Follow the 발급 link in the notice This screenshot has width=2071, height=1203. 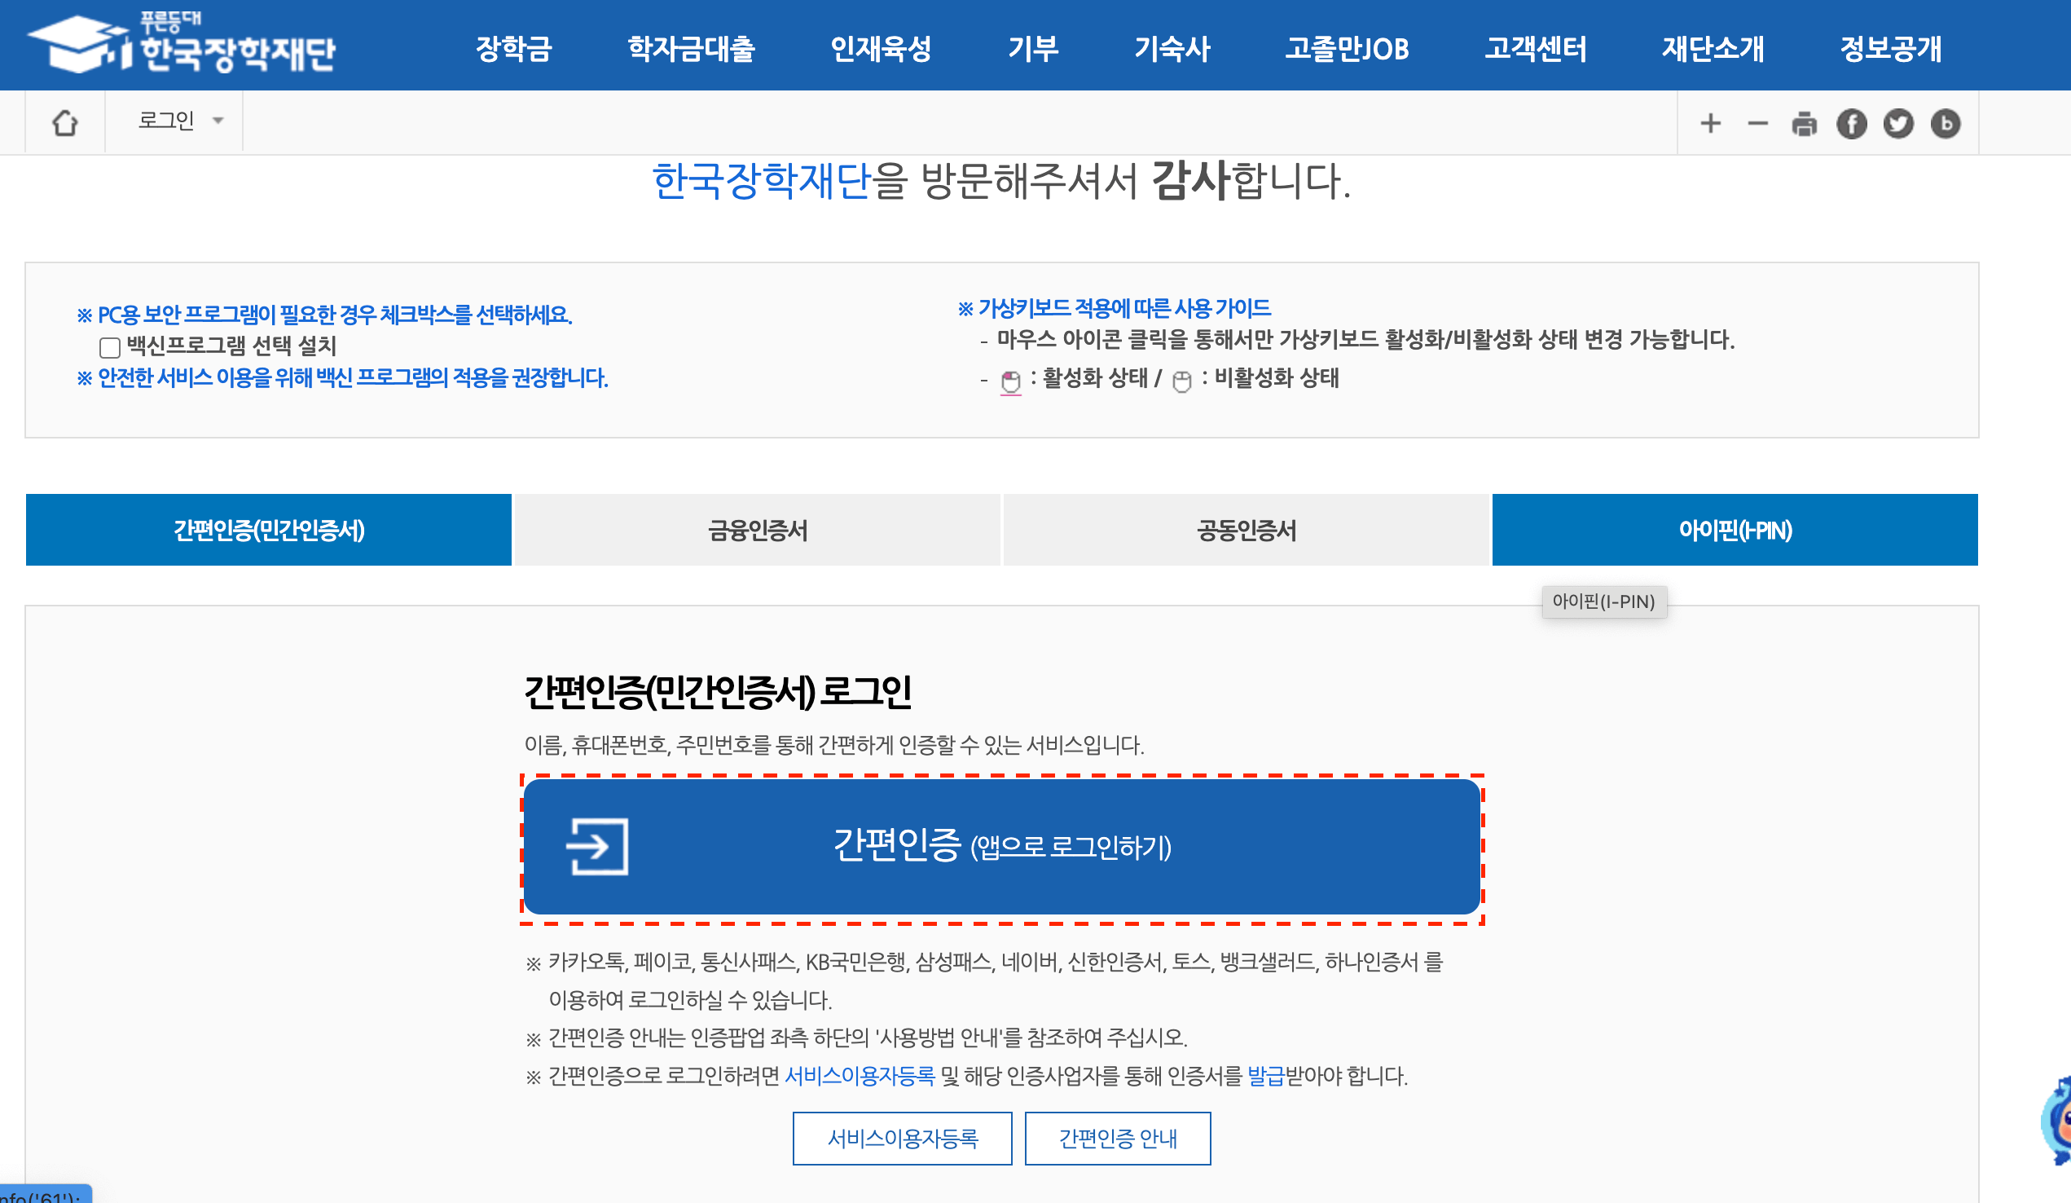[x=1267, y=1077]
